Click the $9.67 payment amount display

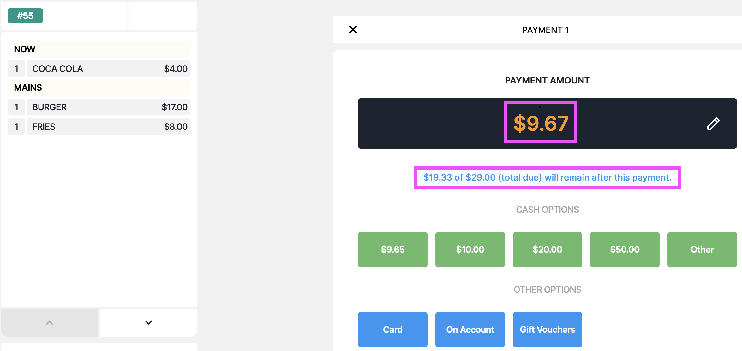coord(541,123)
